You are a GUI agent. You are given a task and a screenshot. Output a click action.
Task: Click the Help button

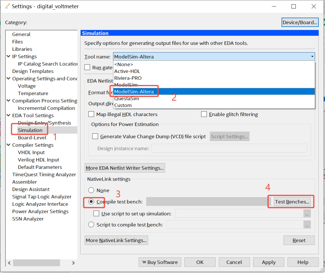coord(303,262)
